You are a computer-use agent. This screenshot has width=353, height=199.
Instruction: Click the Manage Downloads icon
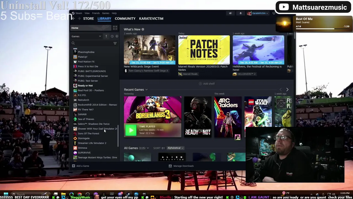click(170, 166)
